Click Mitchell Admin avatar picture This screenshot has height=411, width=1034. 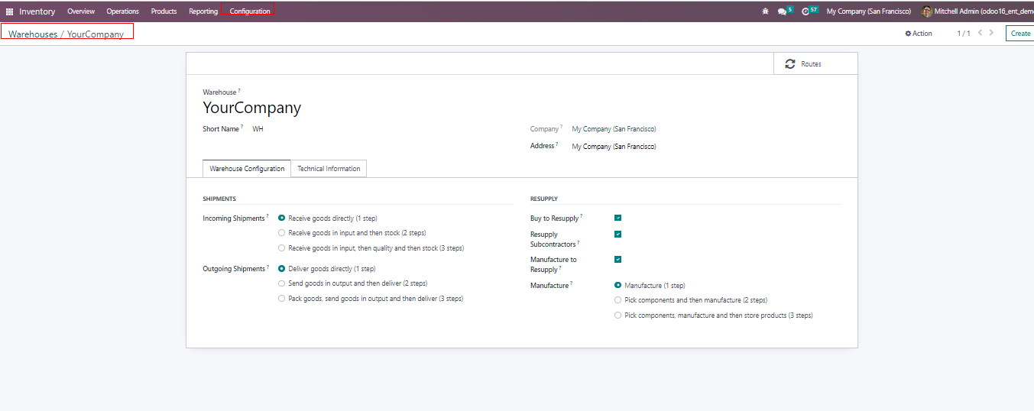coord(927,11)
